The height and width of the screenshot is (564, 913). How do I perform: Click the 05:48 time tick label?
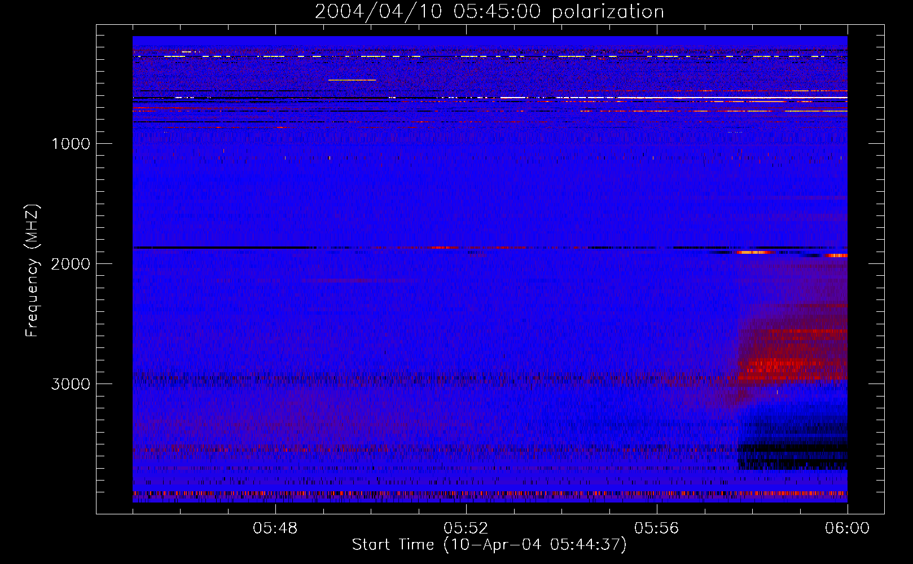point(275,528)
